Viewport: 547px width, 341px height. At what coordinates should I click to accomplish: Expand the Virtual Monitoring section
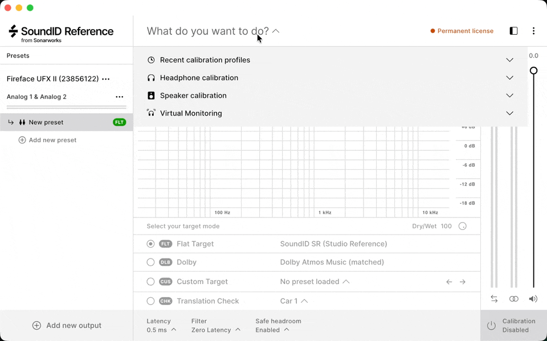click(509, 113)
